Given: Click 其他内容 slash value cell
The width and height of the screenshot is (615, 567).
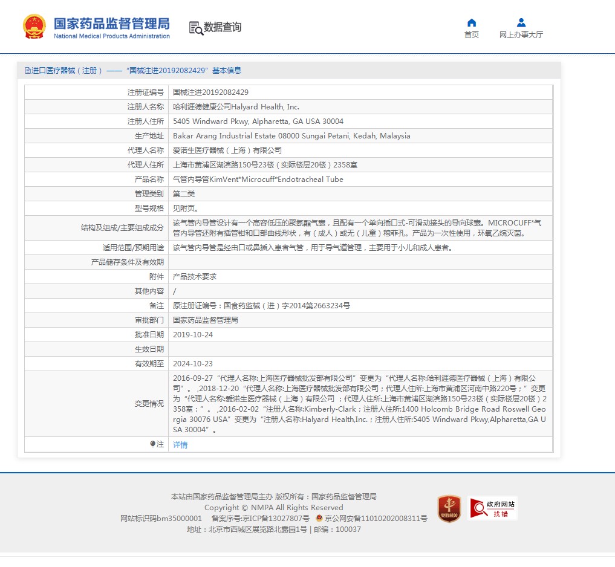Looking at the screenshot, I should (360, 291).
